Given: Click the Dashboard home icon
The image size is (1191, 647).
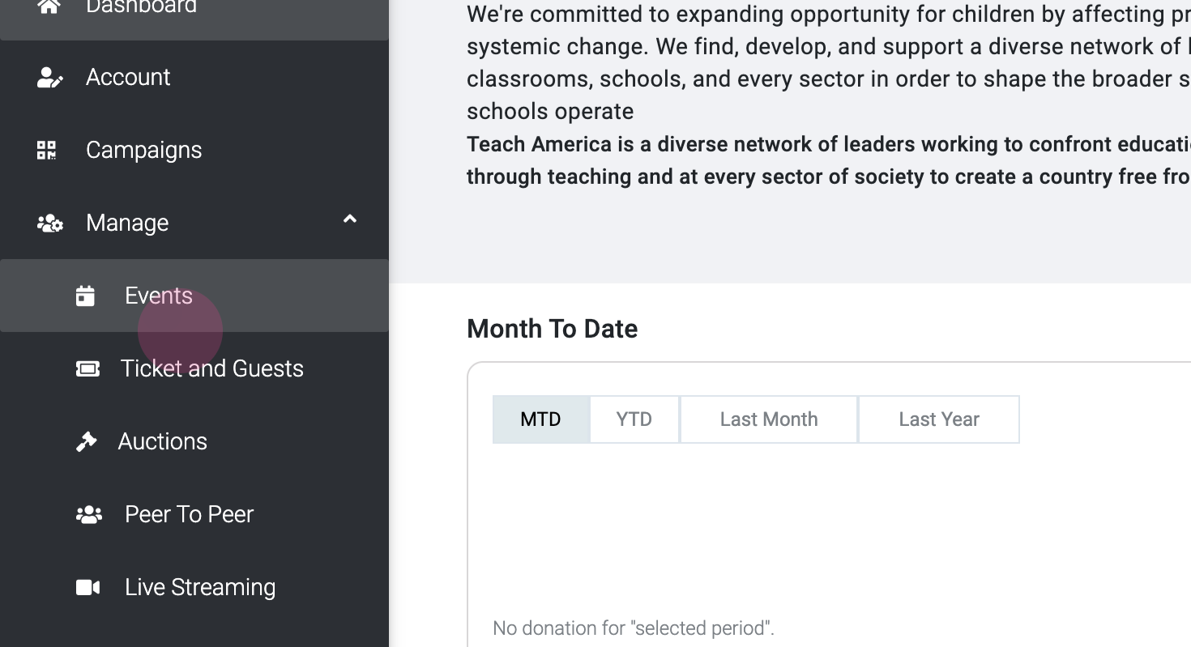Looking at the screenshot, I should click(x=49, y=6).
